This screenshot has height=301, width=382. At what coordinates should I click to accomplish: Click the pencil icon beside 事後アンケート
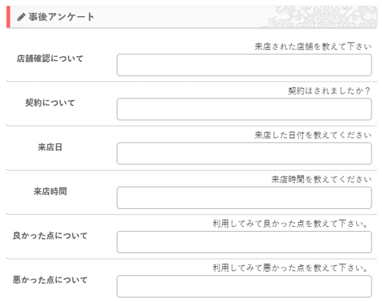click(x=21, y=17)
